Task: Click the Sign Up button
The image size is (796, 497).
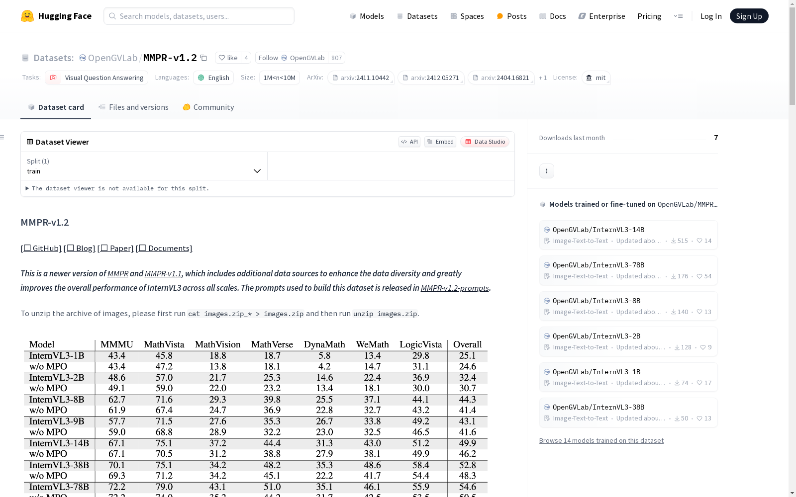Action: [749, 16]
